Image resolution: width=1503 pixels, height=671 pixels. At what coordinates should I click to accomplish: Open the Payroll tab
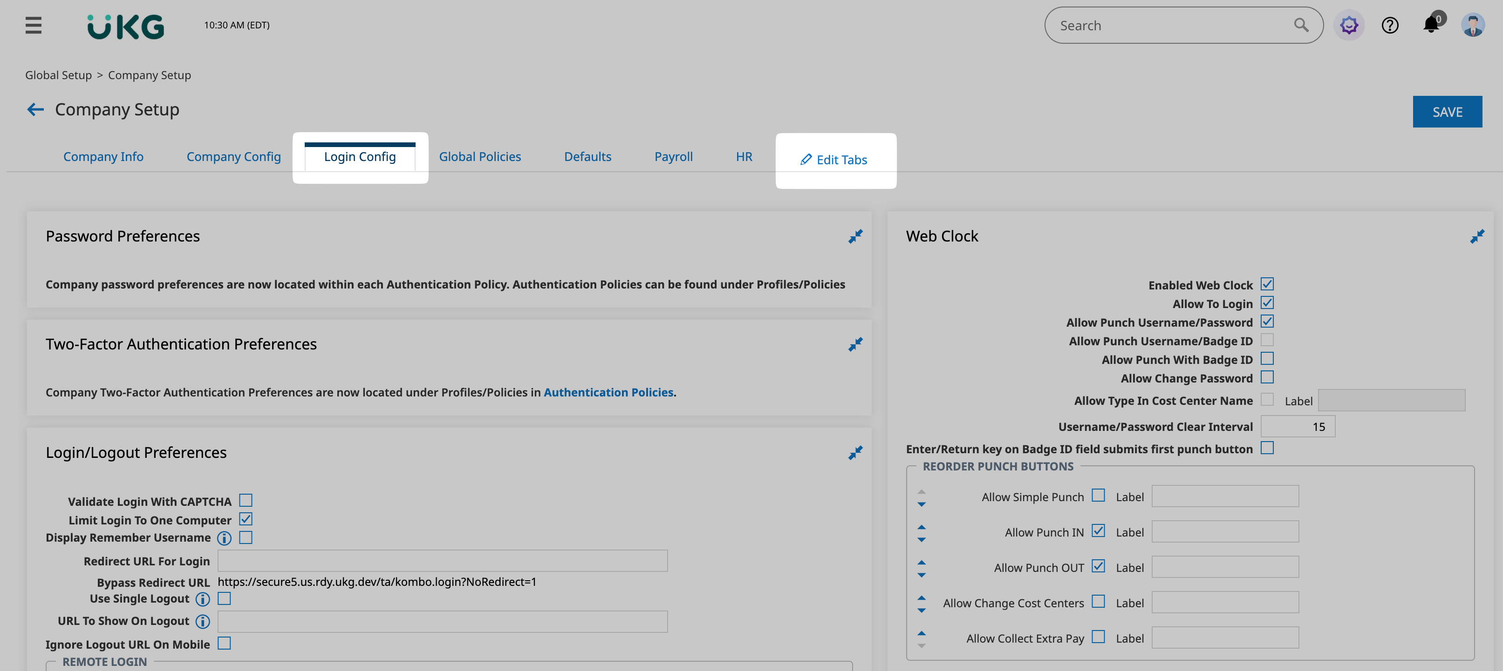673,157
